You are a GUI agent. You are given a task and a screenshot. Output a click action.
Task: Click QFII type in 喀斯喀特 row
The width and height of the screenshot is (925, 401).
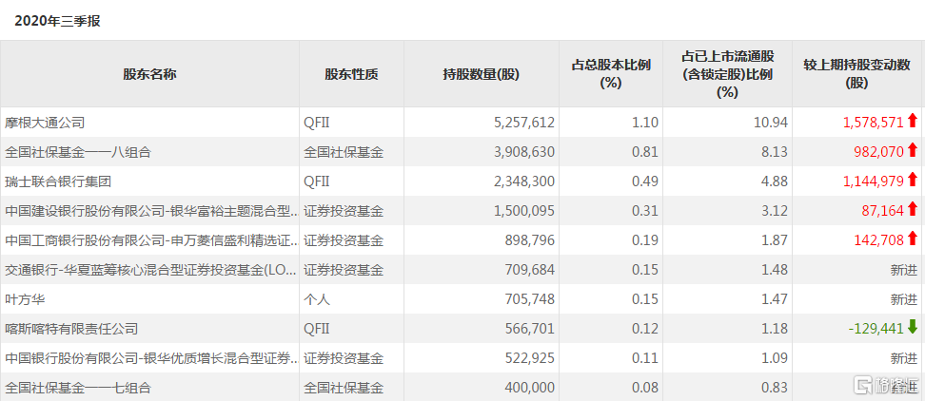[x=316, y=329]
